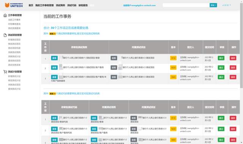The height and width of the screenshot is (144, 243).
Task: Select 新增测试计划 in the sidebar
Action: (14, 76)
